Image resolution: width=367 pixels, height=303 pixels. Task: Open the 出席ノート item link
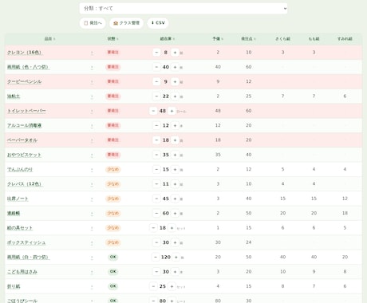[x=18, y=199]
